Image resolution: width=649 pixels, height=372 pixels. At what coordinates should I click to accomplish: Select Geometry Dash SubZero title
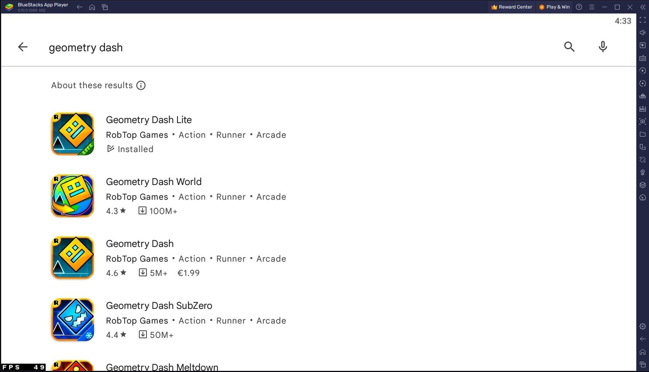click(x=159, y=306)
